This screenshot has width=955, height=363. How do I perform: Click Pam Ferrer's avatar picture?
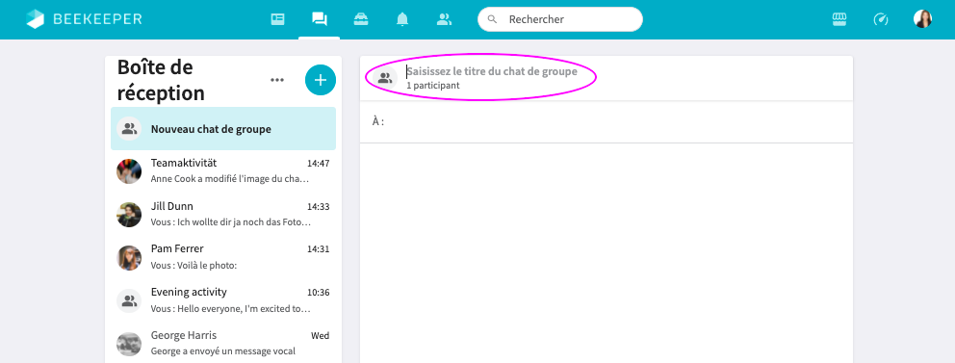(x=129, y=258)
